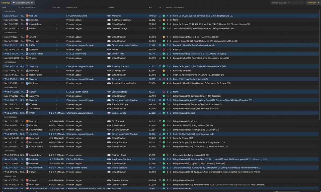The image size is (321, 192).
Task: Go to the next season with the right arrow
Action: tap(301, 3)
